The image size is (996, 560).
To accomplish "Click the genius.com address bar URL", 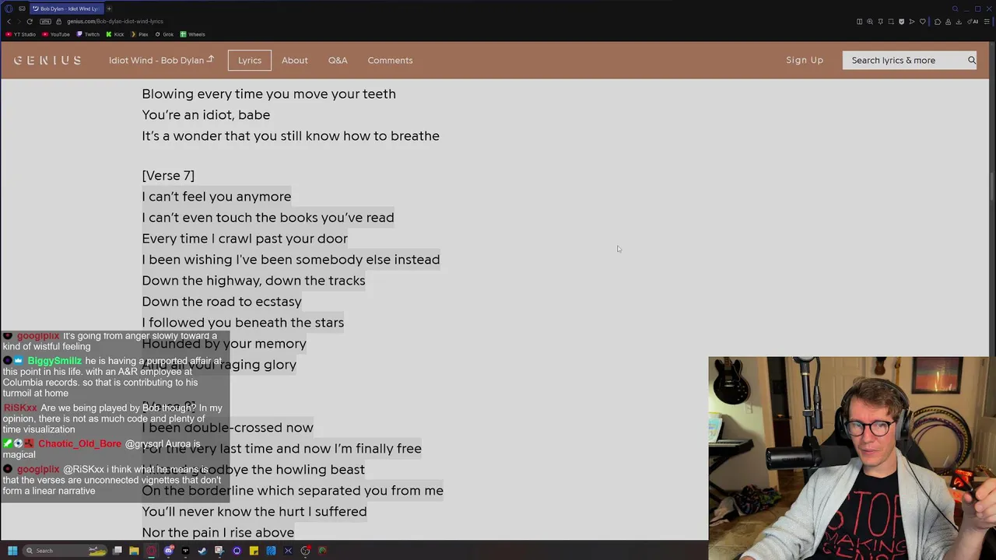I will [x=115, y=21].
